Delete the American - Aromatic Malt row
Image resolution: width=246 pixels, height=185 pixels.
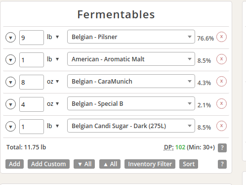coord(221,59)
